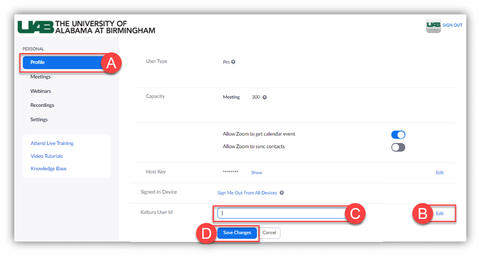Open the Knowledge Base link
The width and height of the screenshot is (479, 258).
tap(48, 168)
